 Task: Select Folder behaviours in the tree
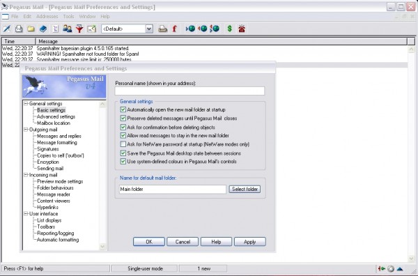coord(55,187)
